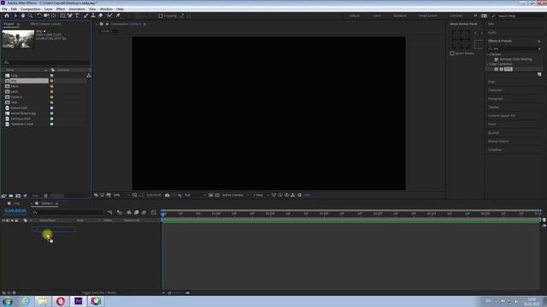Open the Effects & Presets panel menu
The image size is (547, 307).
[539, 41]
